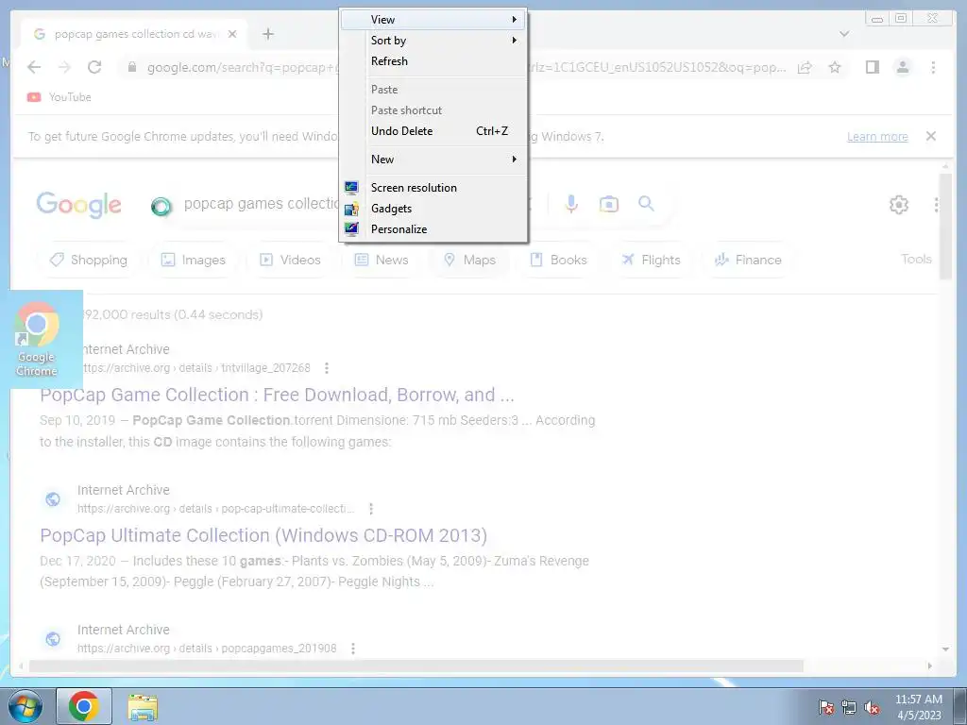Viewport: 967px width, 725px height.
Task: Click the Personalize icon in menu
Action: point(351,229)
